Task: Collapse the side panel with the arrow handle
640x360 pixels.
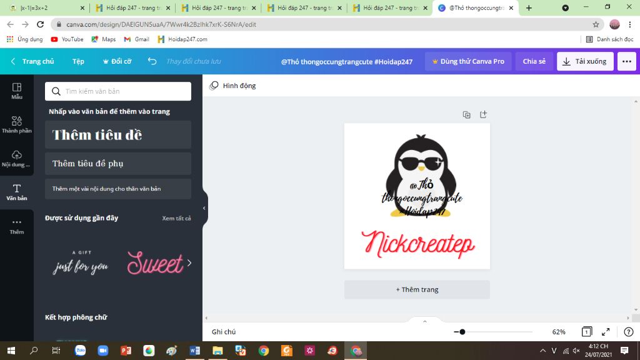Action: pyautogui.click(x=204, y=208)
